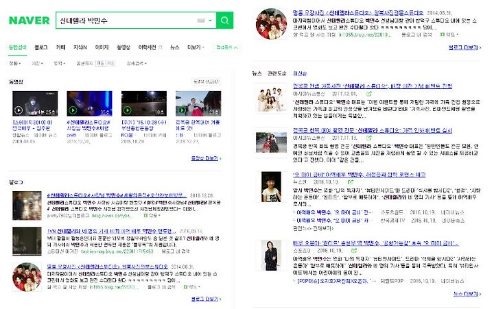Switch to the 블로그 tab
The image size is (494, 309).
(x=41, y=47)
